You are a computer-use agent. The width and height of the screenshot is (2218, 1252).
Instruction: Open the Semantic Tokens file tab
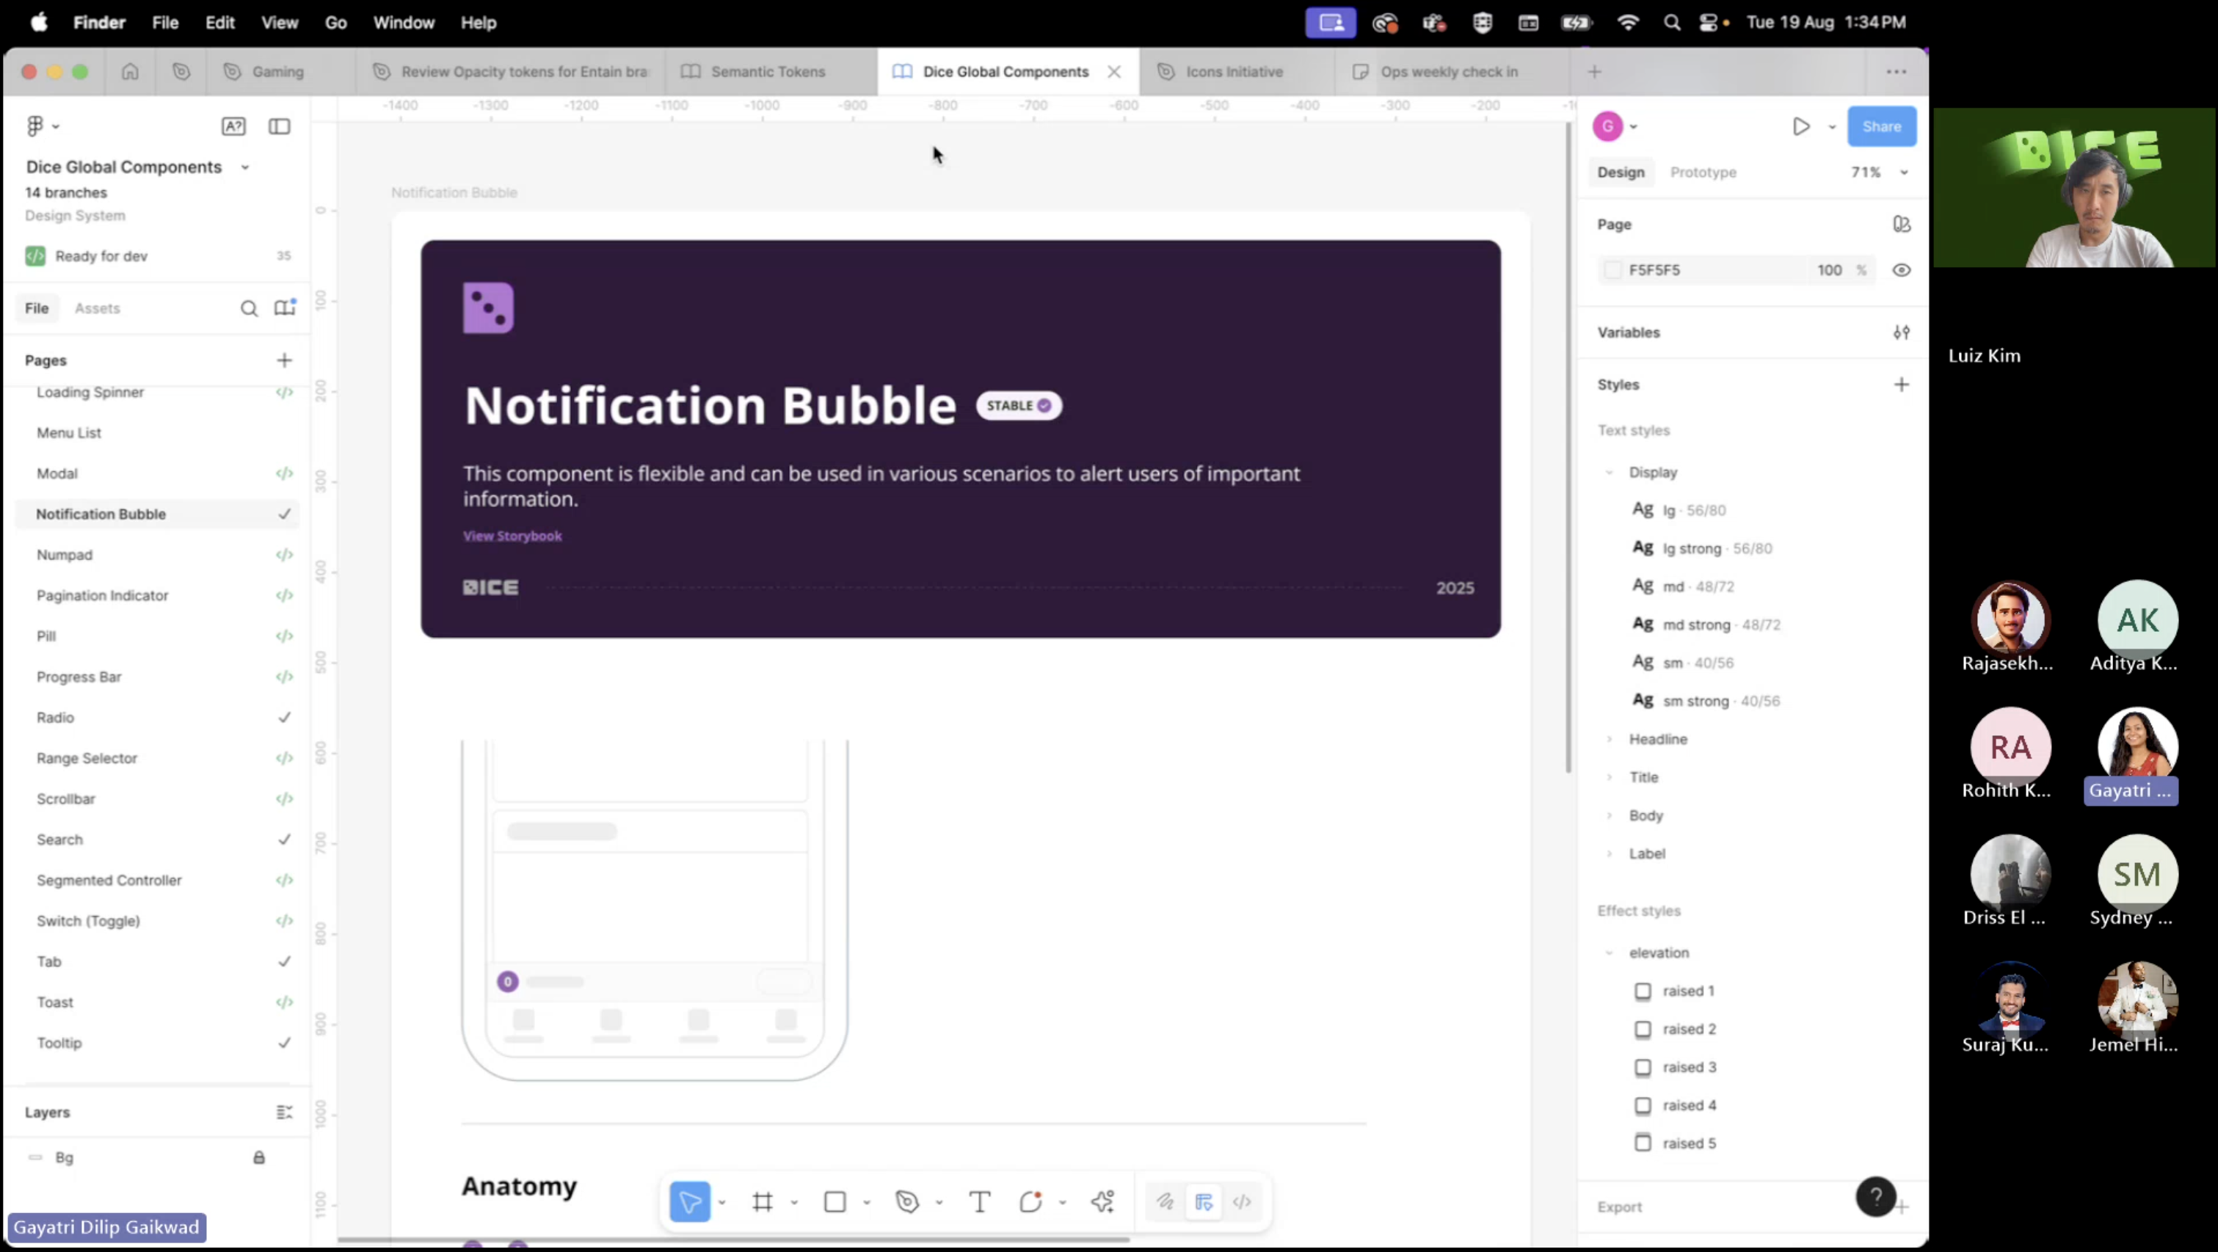point(767,71)
